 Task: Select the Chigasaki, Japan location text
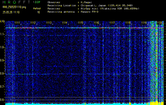click(x=107, y=6)
